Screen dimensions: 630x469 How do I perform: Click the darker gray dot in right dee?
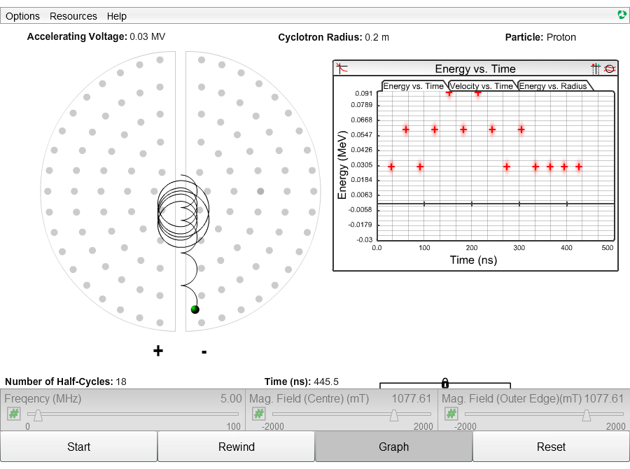(260, 191)
